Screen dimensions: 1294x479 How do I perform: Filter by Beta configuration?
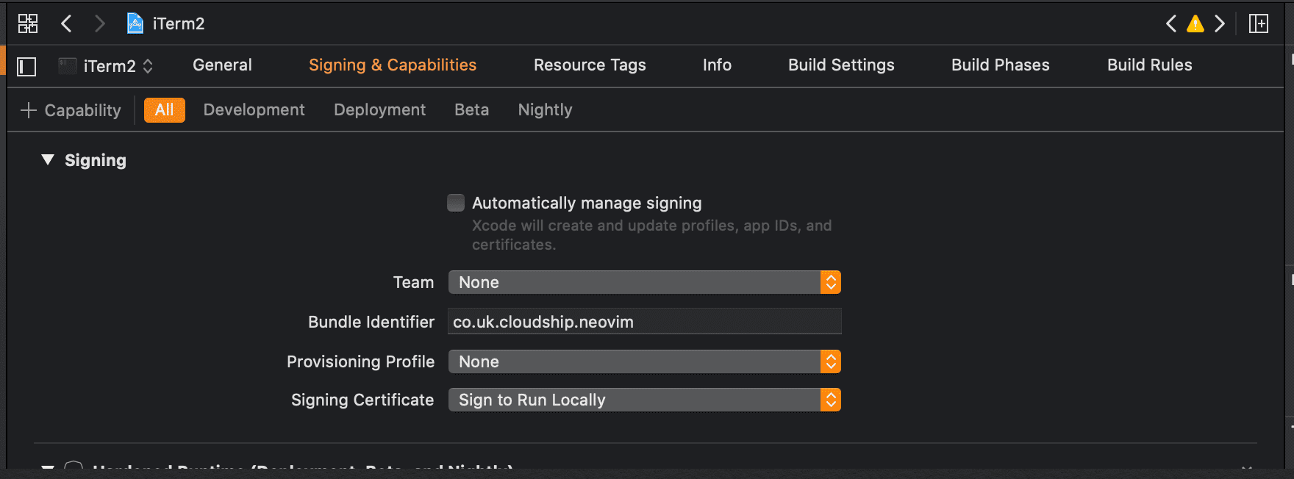pyautogui.click(x=471, y=110)
